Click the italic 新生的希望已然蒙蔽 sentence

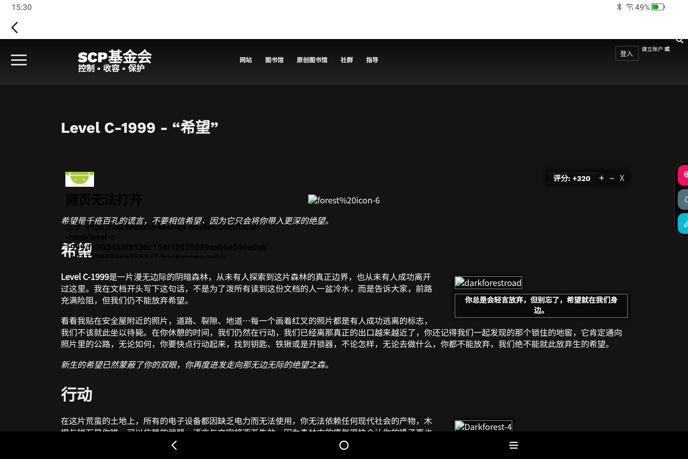pos(196,364)
